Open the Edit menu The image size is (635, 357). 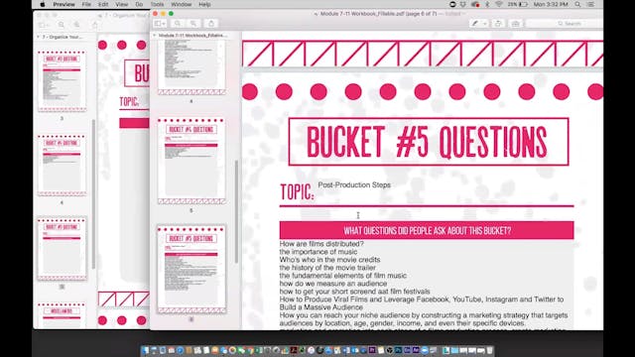point(103,4)
